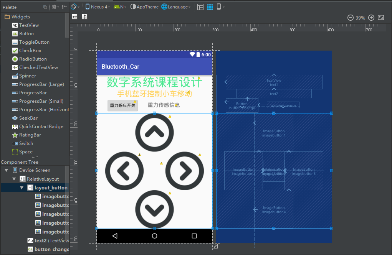Zoom out the layout preview
Image resolution: width=392 pixels, height=255 pixels.
[351, 18]
